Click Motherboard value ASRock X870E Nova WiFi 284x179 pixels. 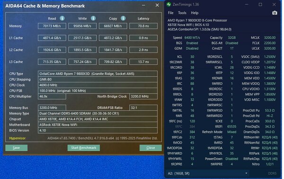coord(98,125)
